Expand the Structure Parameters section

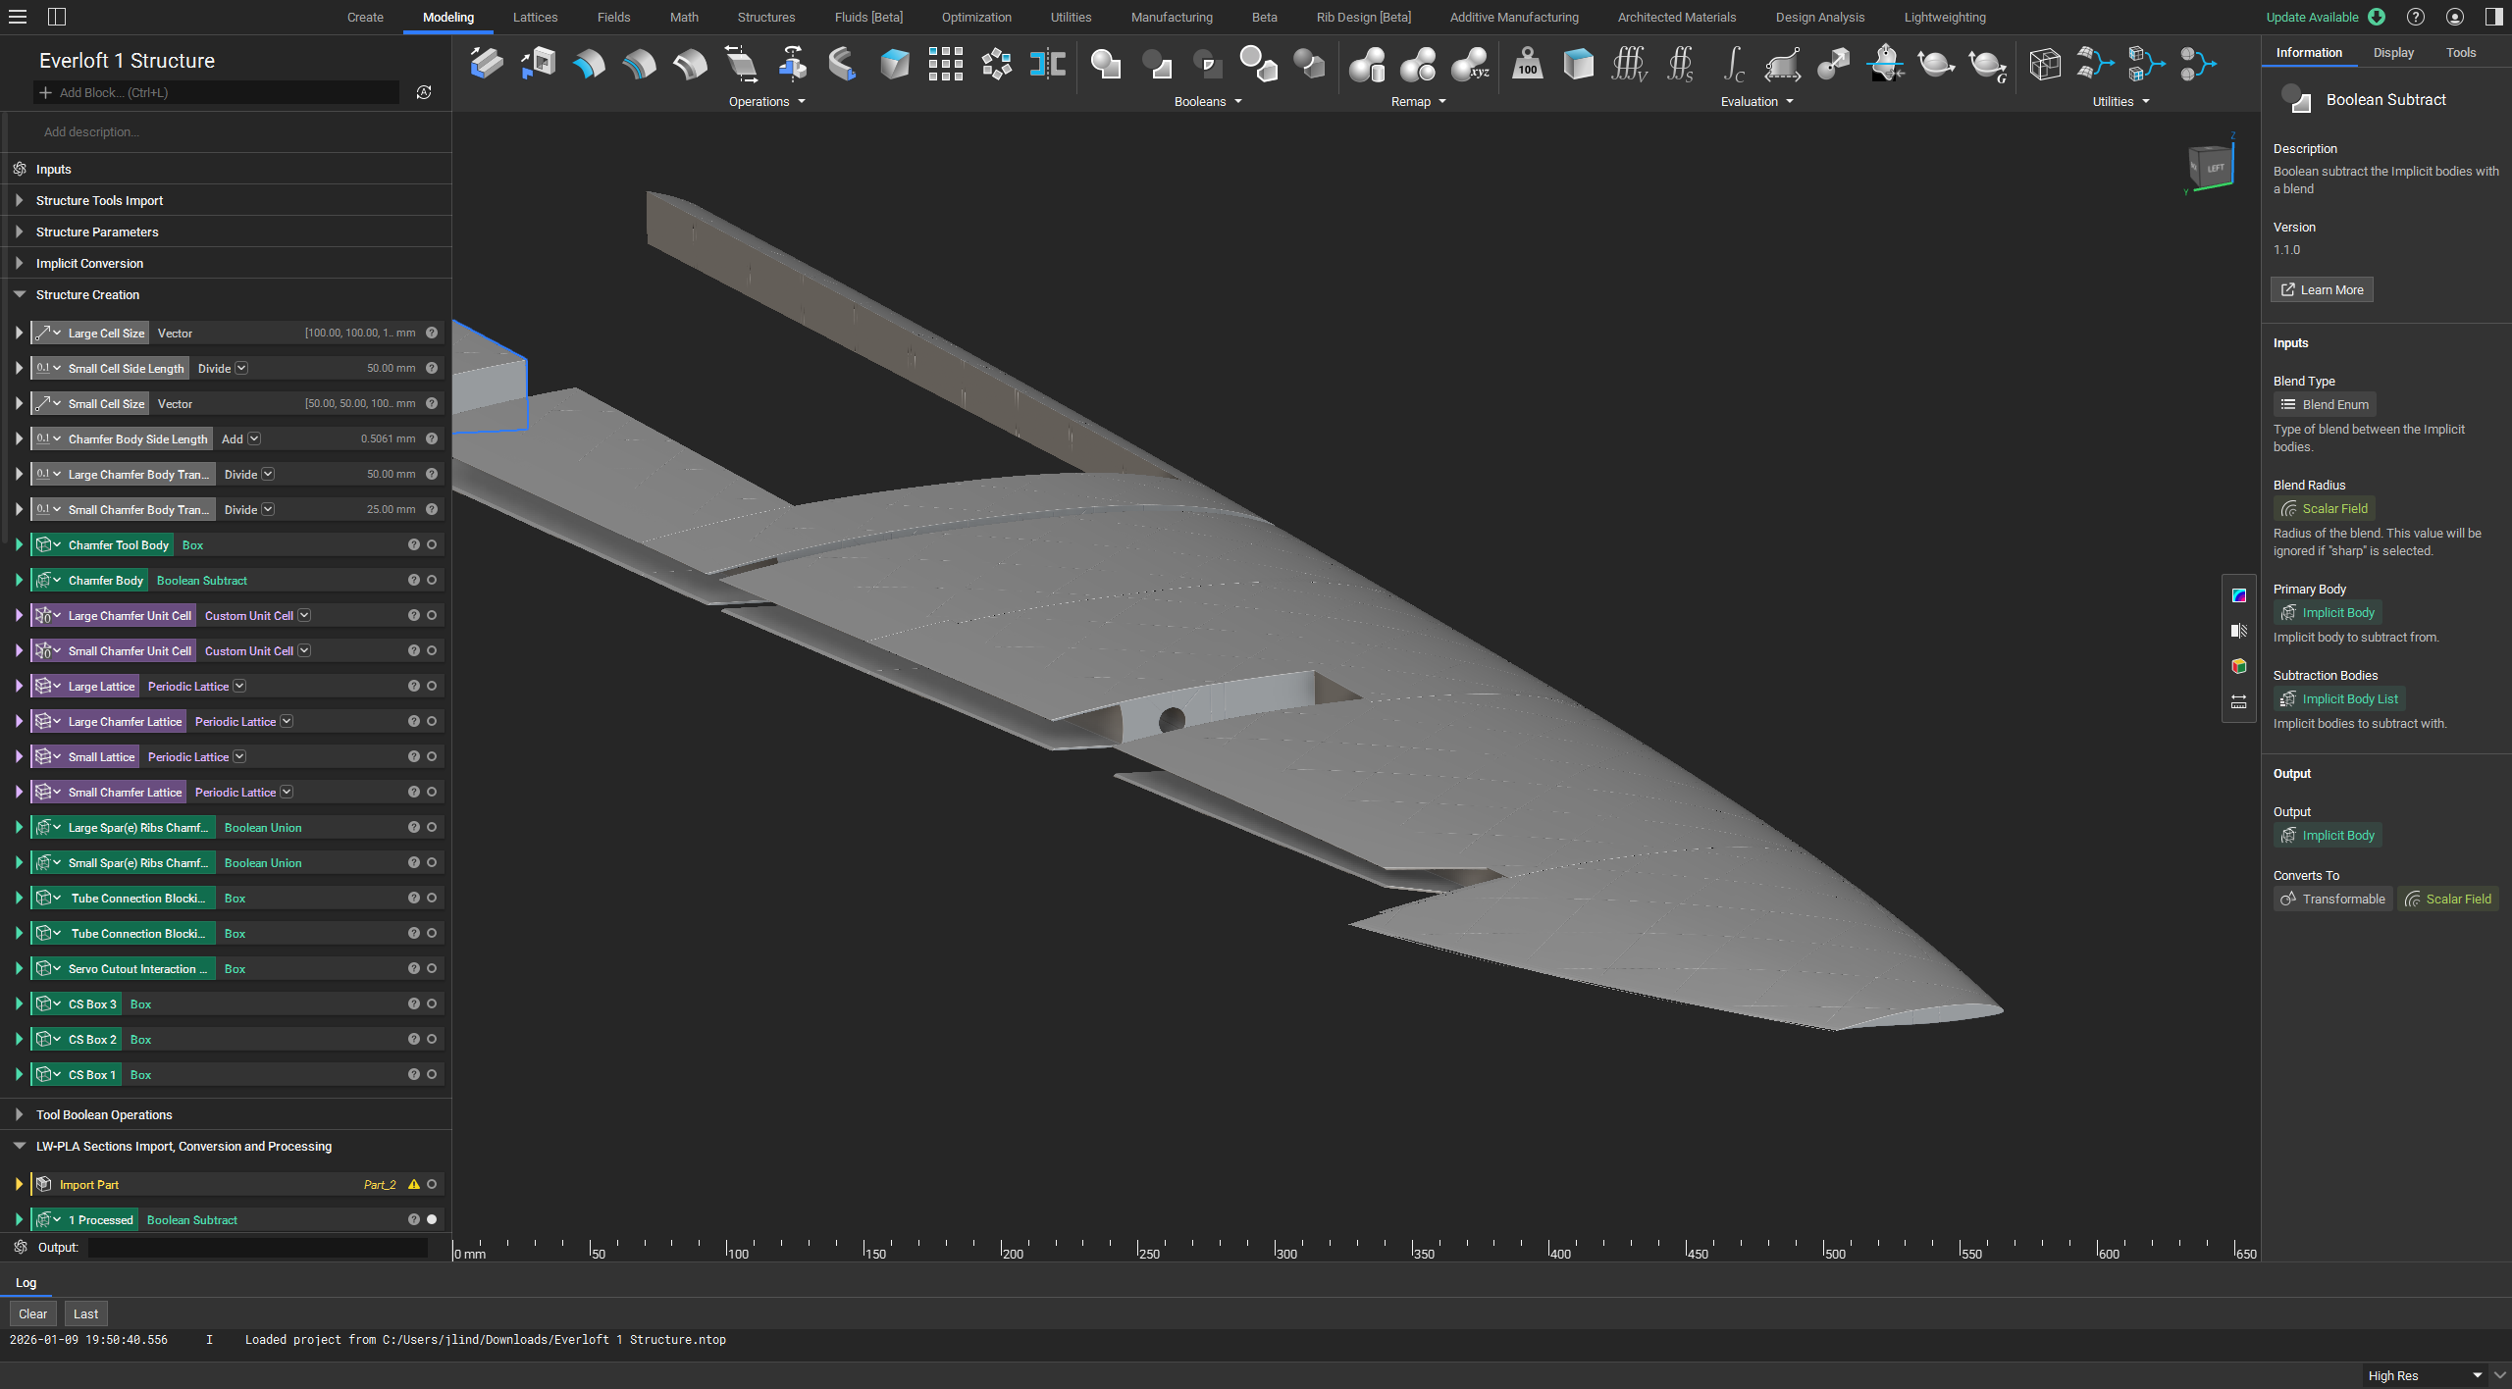(x=18, y=231)
